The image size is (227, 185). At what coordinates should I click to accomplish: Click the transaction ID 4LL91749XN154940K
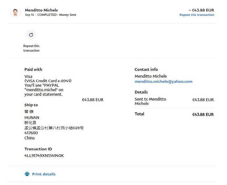44,155
